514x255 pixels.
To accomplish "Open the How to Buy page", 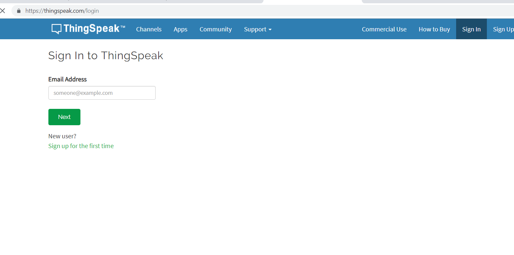I will 434,29.
